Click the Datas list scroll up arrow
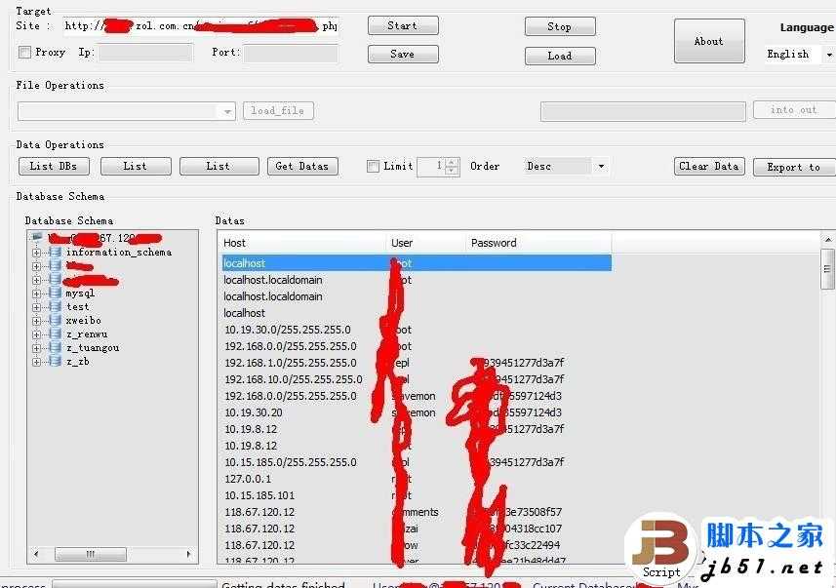836x588 pixels. (828, 239)
